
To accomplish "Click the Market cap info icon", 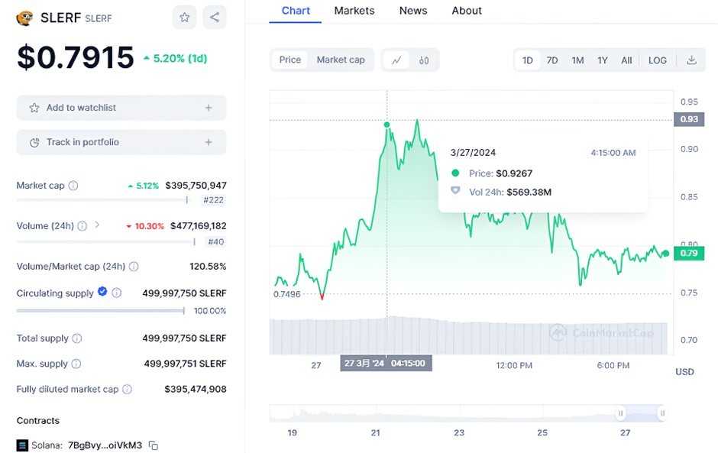I will [73, 186].
